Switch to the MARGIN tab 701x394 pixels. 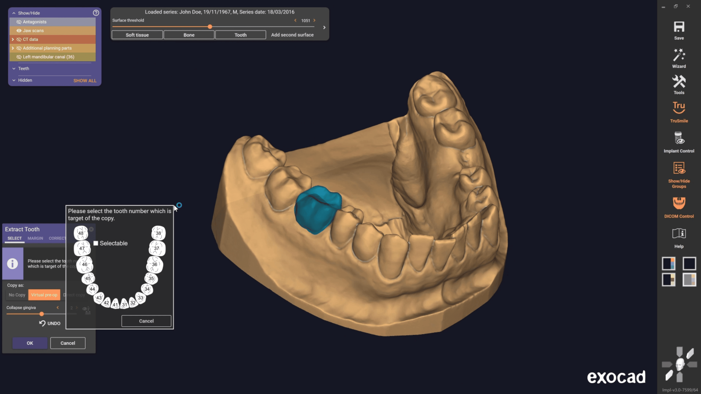point(35,238)
